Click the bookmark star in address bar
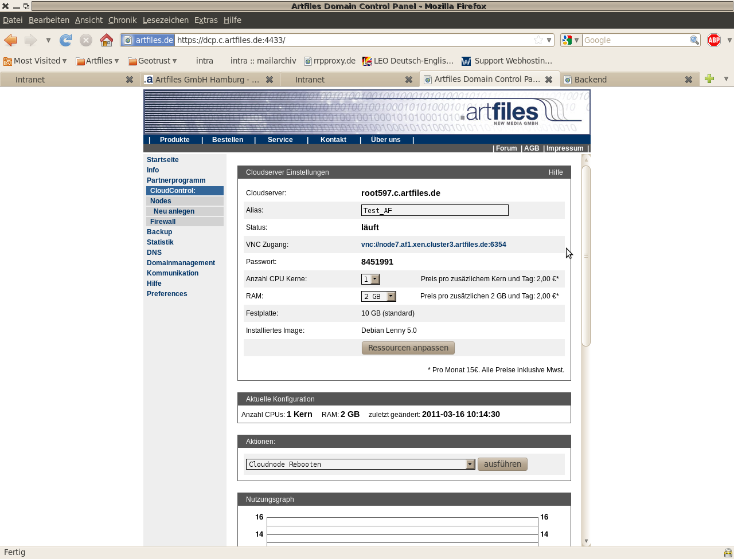The height and width of the screenshot is (559, 734). [x=538, y=40]
